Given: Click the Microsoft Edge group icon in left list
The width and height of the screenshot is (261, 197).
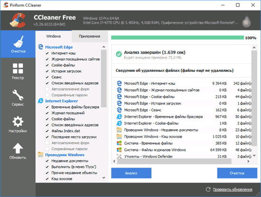Looking at the screenshot, I should (40, 47).
